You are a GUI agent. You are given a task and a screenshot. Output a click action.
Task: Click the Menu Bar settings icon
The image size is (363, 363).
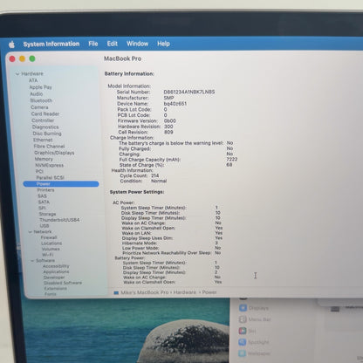coord(243,319)
